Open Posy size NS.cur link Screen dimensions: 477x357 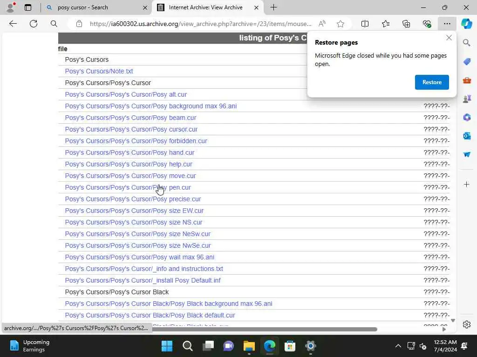click(134, 222)
